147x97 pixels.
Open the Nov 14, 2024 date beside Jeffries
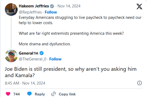69,6
